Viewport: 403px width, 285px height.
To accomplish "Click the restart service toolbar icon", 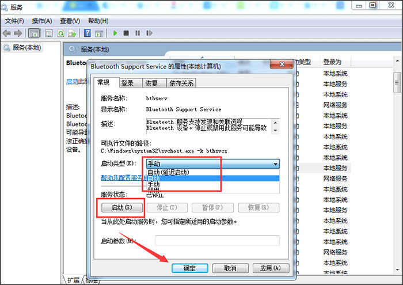I will coord(149,33).
